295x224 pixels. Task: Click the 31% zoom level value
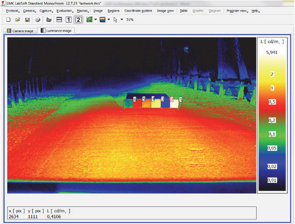130,19
